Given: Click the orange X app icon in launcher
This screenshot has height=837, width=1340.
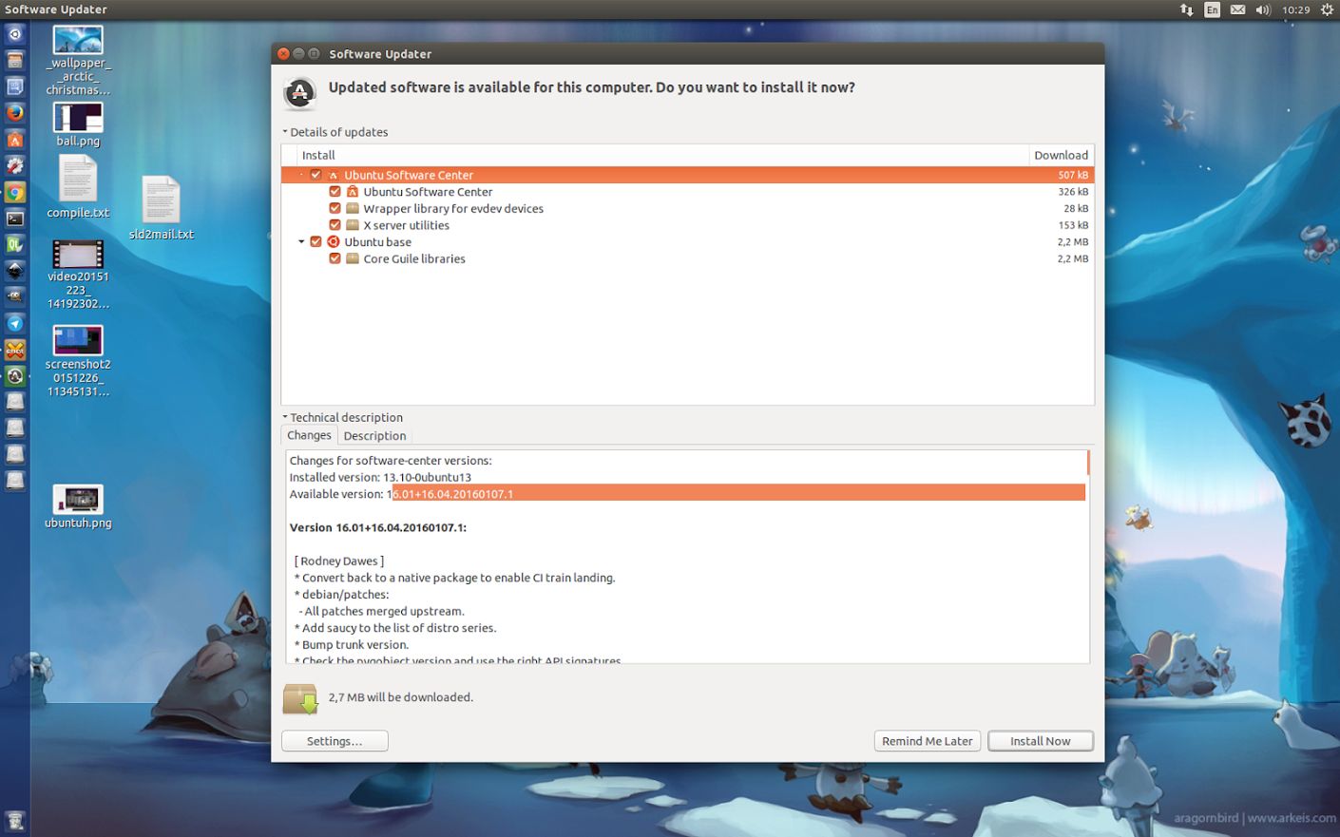Looking at the screenshot, I should pos(14,350).
